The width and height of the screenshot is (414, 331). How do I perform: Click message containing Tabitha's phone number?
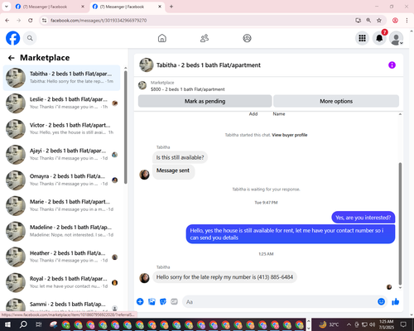224,277
